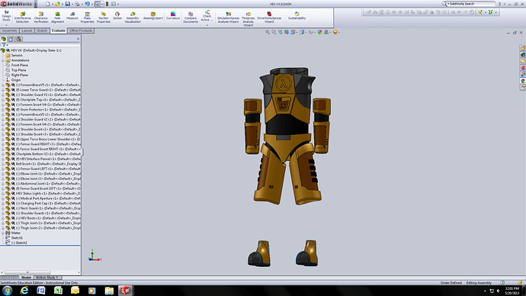
Task: Expand the Mates folder in the tree
Action: tap(3, 233)
